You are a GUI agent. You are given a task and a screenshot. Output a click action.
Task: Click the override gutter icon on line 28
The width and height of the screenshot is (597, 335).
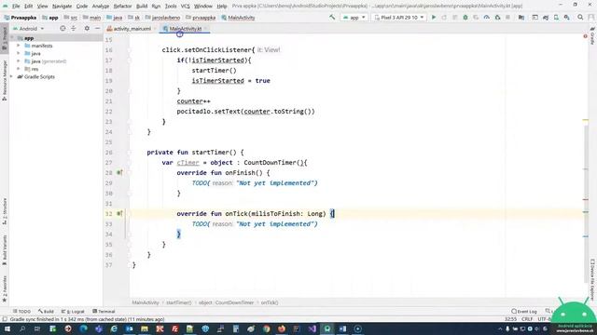119,173
